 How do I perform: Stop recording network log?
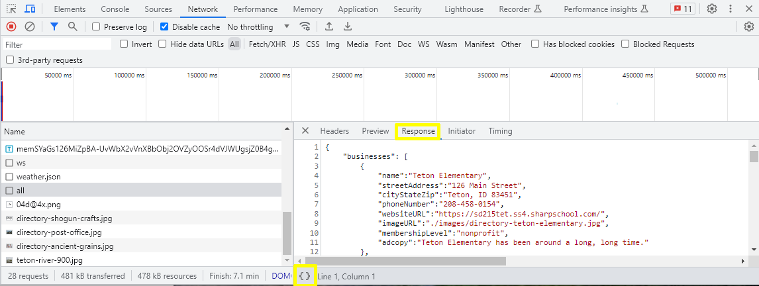[11, 26]
